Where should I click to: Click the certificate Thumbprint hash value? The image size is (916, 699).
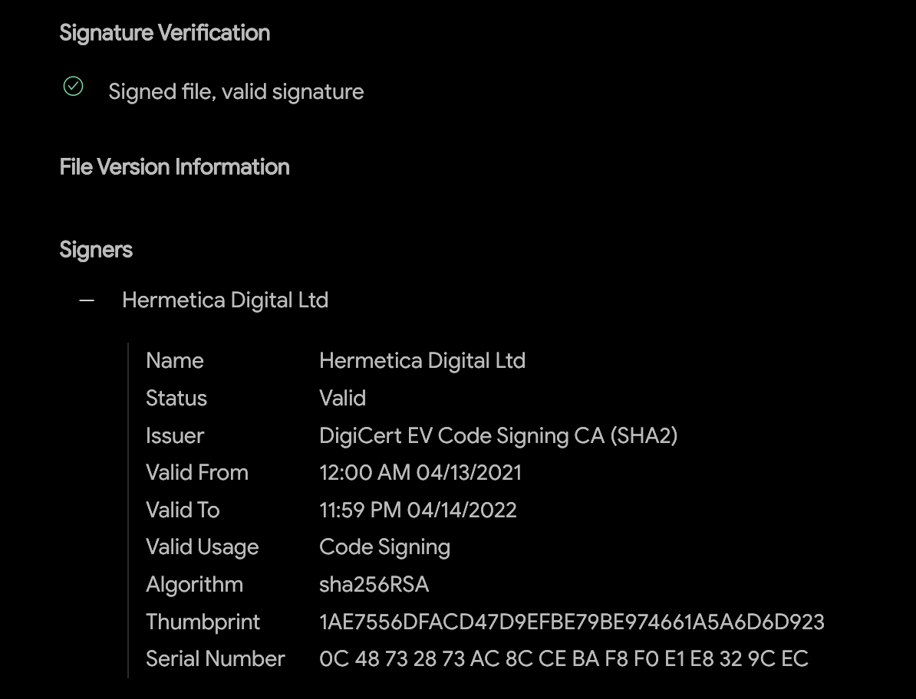point(572,622)
